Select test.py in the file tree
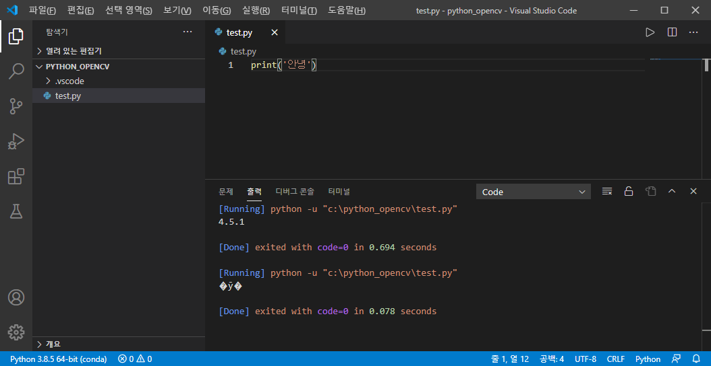Screen dimensions: 711x366 pyautogui.click(x=119, y=96)
